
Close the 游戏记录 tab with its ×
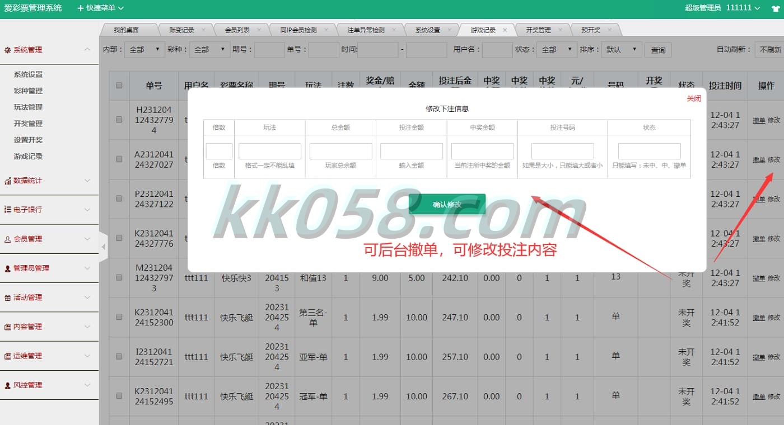click(x=505, y=30)
